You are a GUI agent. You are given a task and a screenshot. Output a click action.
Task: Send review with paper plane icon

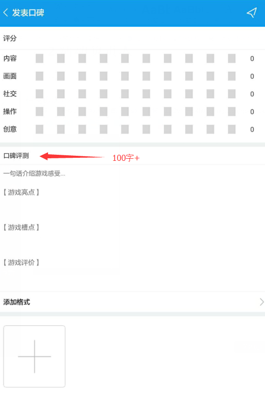tap(252, 13)
